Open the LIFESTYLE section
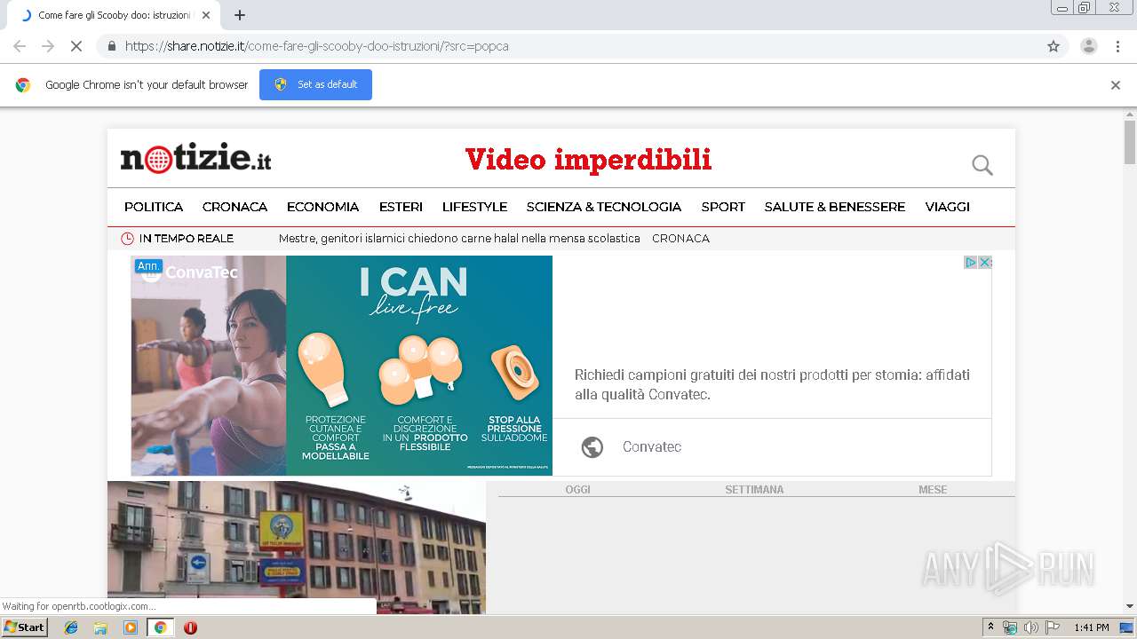1137x639 pixels. click(474, 207)
